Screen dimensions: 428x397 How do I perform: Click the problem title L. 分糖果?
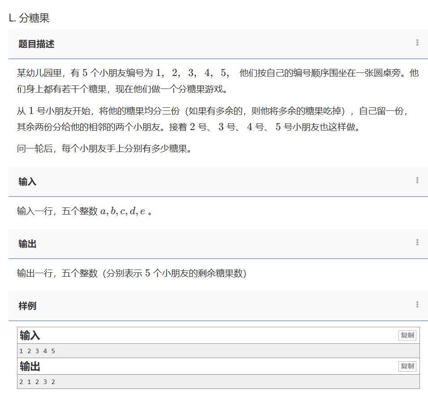(29, 18)
